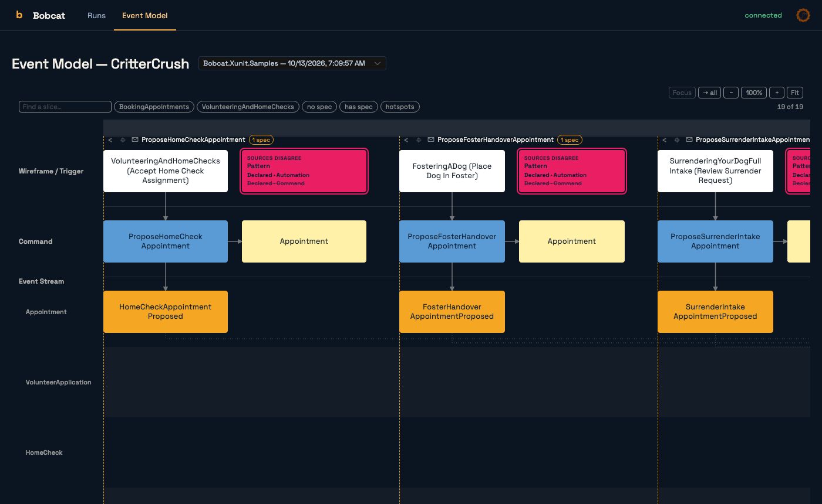Zoom out with the minus button
Viewport: 822px width, 504px height.
coord(731,93)
